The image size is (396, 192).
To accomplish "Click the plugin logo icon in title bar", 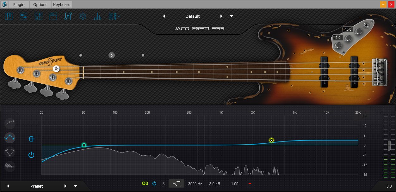I will [x=4, y=4].
